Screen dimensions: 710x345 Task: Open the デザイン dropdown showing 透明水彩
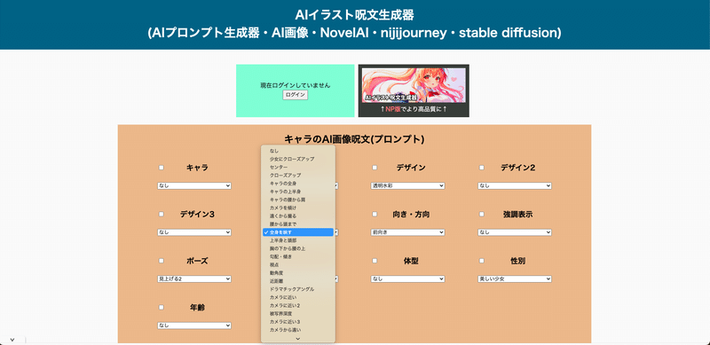(x=407, y=185)
